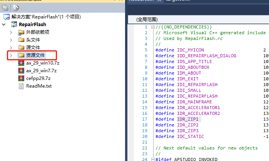Click the "Next default values" comment line
The width and height of the screenshot is (269, 161).
(207, 148)
